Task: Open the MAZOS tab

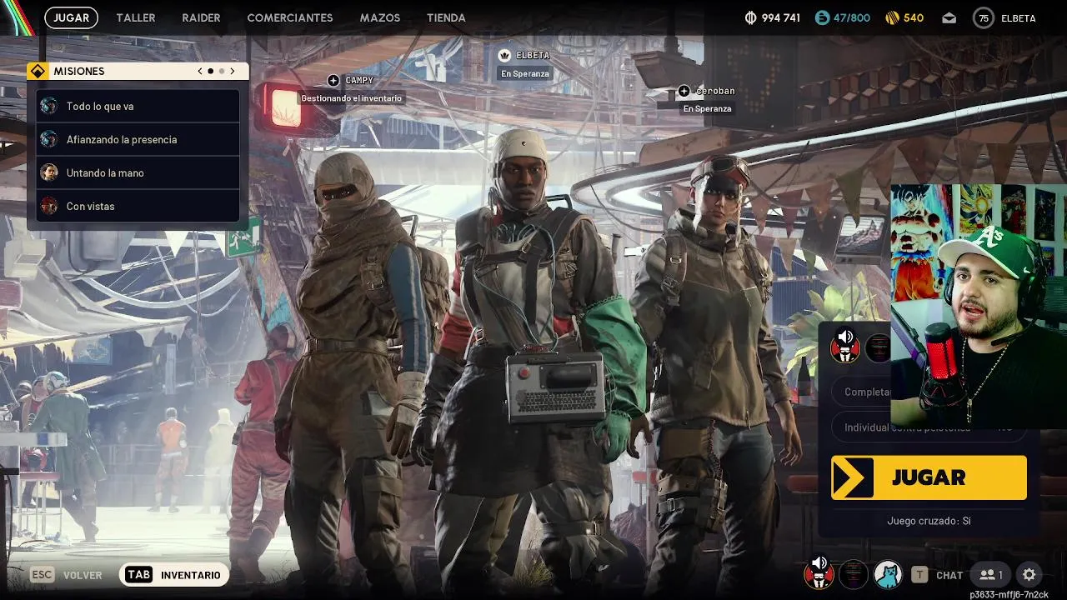Action: coord(380,17)
